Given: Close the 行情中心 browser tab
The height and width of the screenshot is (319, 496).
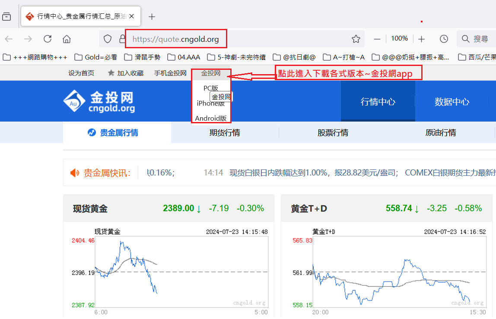Looking at the screenshot, I should pos(132,16).
